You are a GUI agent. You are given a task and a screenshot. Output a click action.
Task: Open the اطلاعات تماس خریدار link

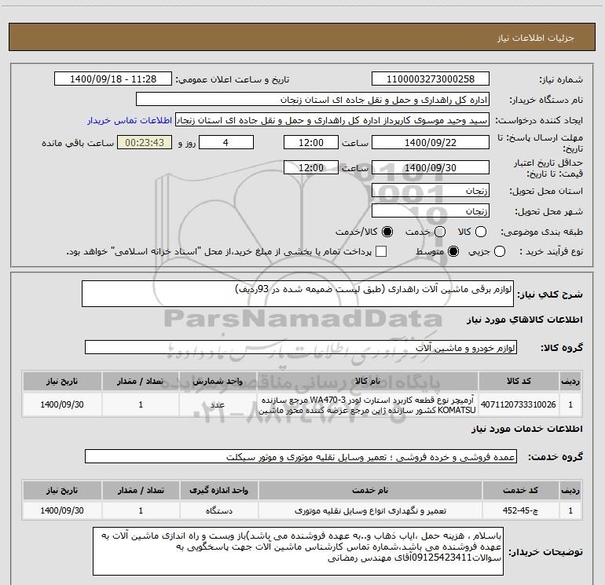[130, 120]
